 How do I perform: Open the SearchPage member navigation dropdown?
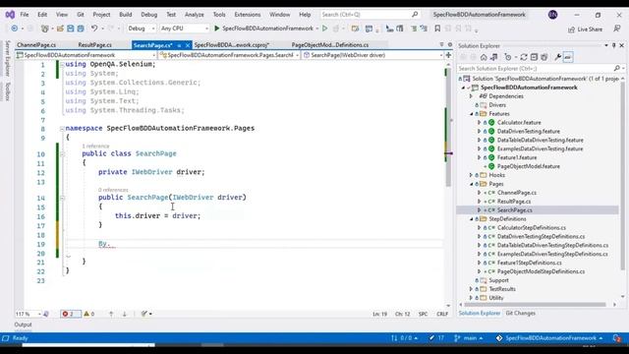pos(372,55)
